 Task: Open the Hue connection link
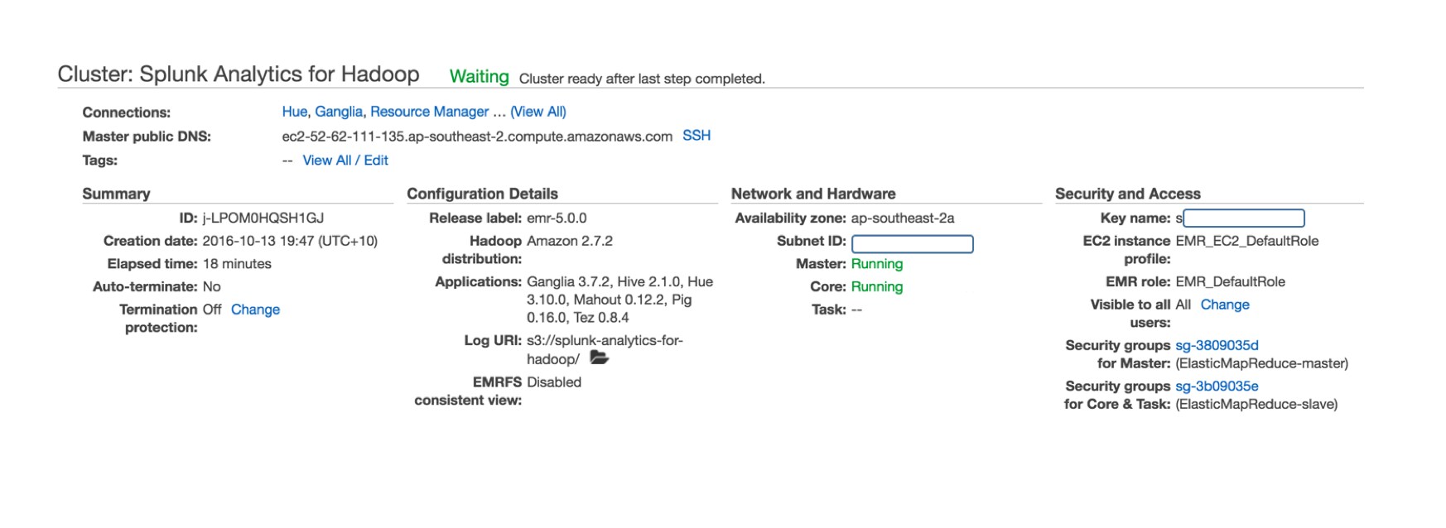[294, 112]
